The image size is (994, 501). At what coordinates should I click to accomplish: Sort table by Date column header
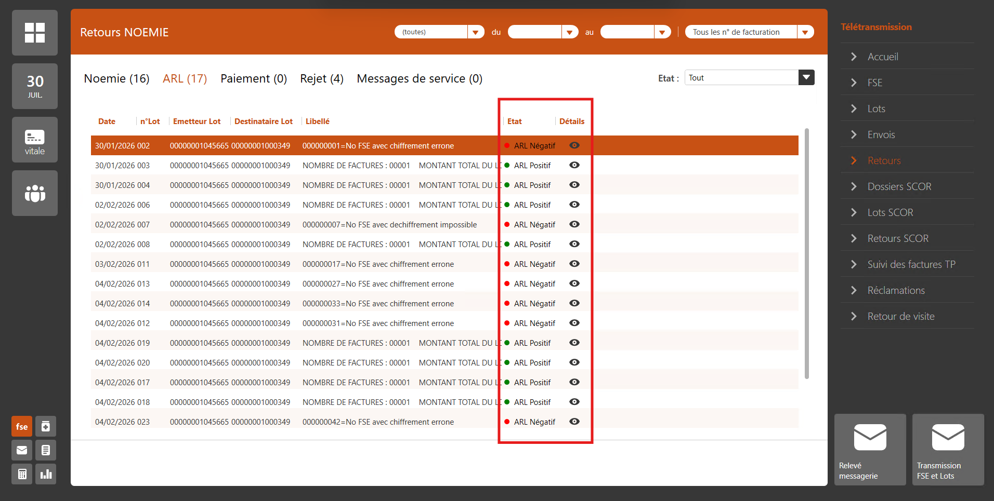(107, 121)
